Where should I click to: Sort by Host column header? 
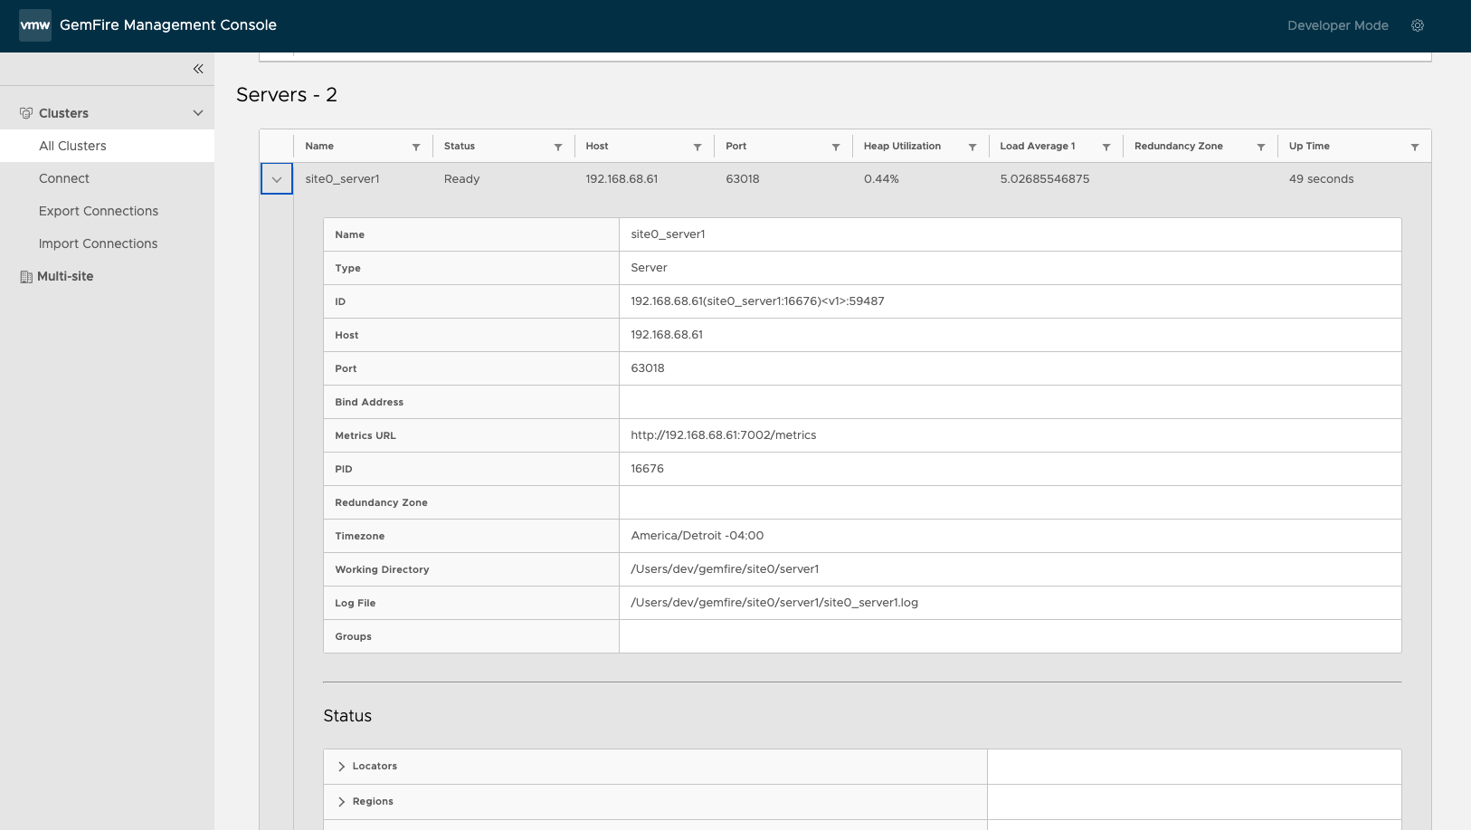597,146
